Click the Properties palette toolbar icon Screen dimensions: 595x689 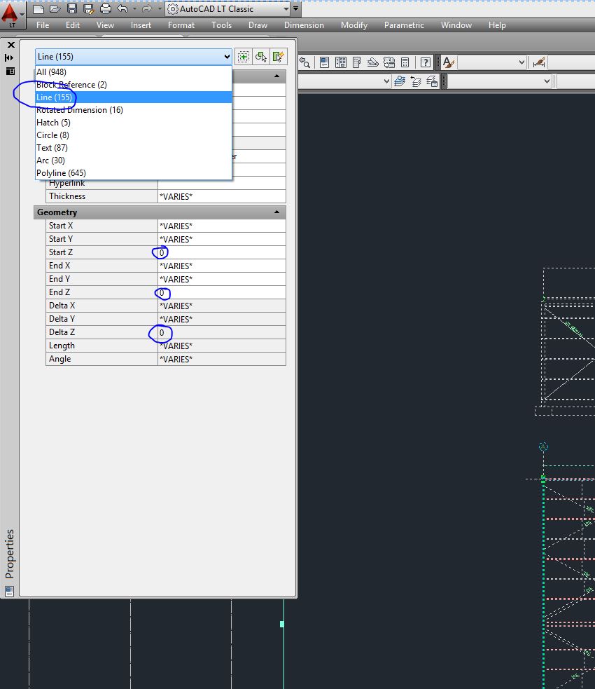click(324, 62)
